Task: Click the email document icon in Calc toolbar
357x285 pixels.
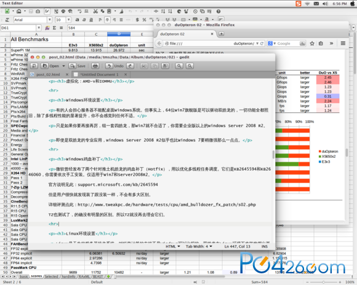Action: tap(38, 11)
